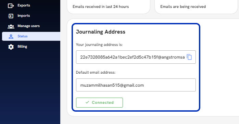The height and width of the screenshot is (124, 239).
Task: Click the Imports arrow icon in sidebar
Action: coord(11,16)
